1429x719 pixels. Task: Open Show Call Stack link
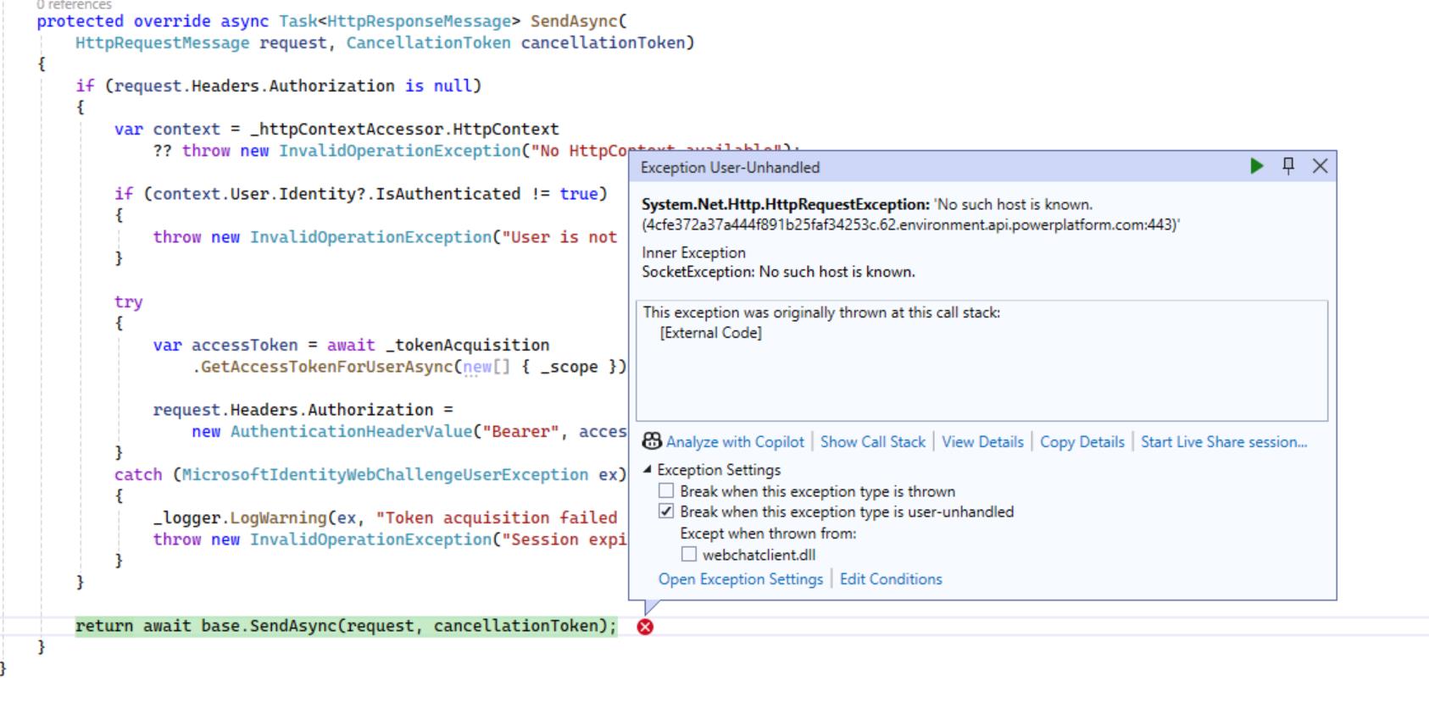click(872, 441)
